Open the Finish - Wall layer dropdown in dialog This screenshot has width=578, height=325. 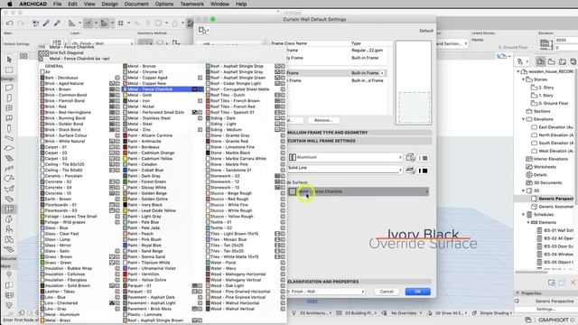326,292
